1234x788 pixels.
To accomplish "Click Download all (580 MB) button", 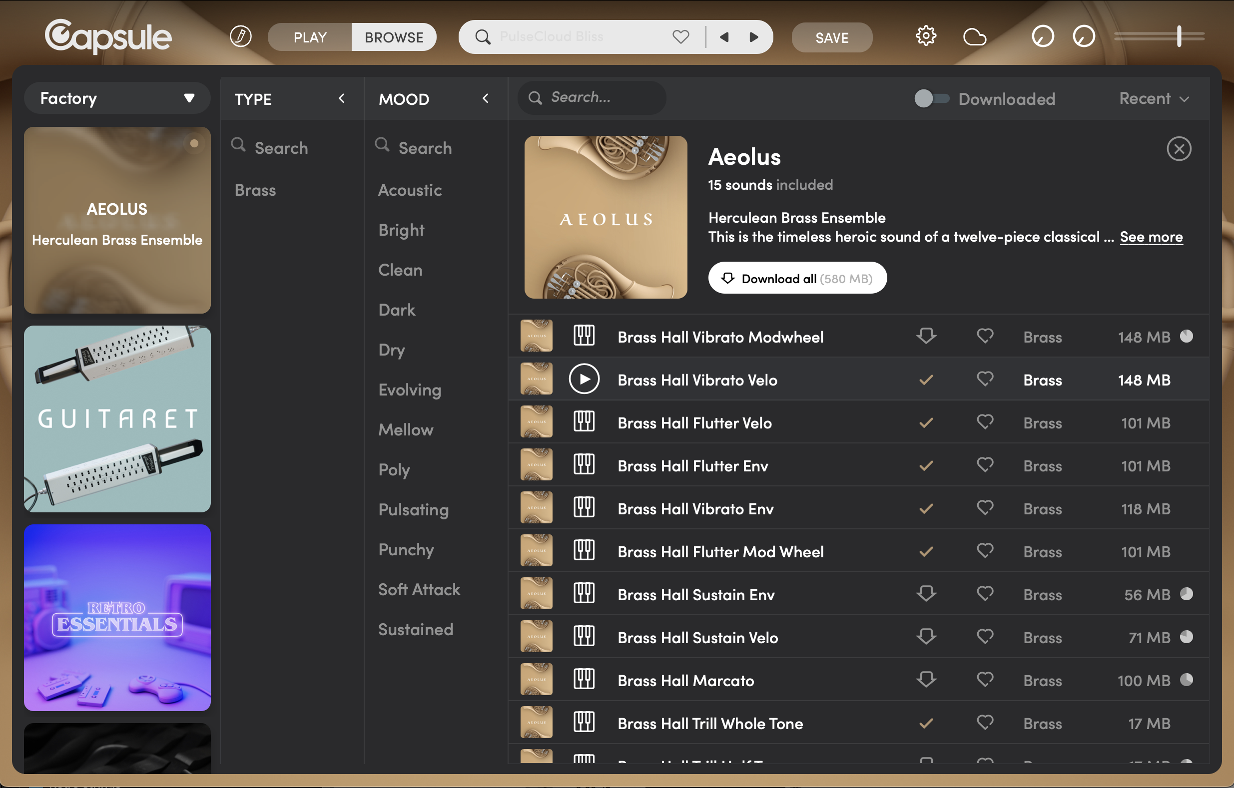I will click(797, 278).
